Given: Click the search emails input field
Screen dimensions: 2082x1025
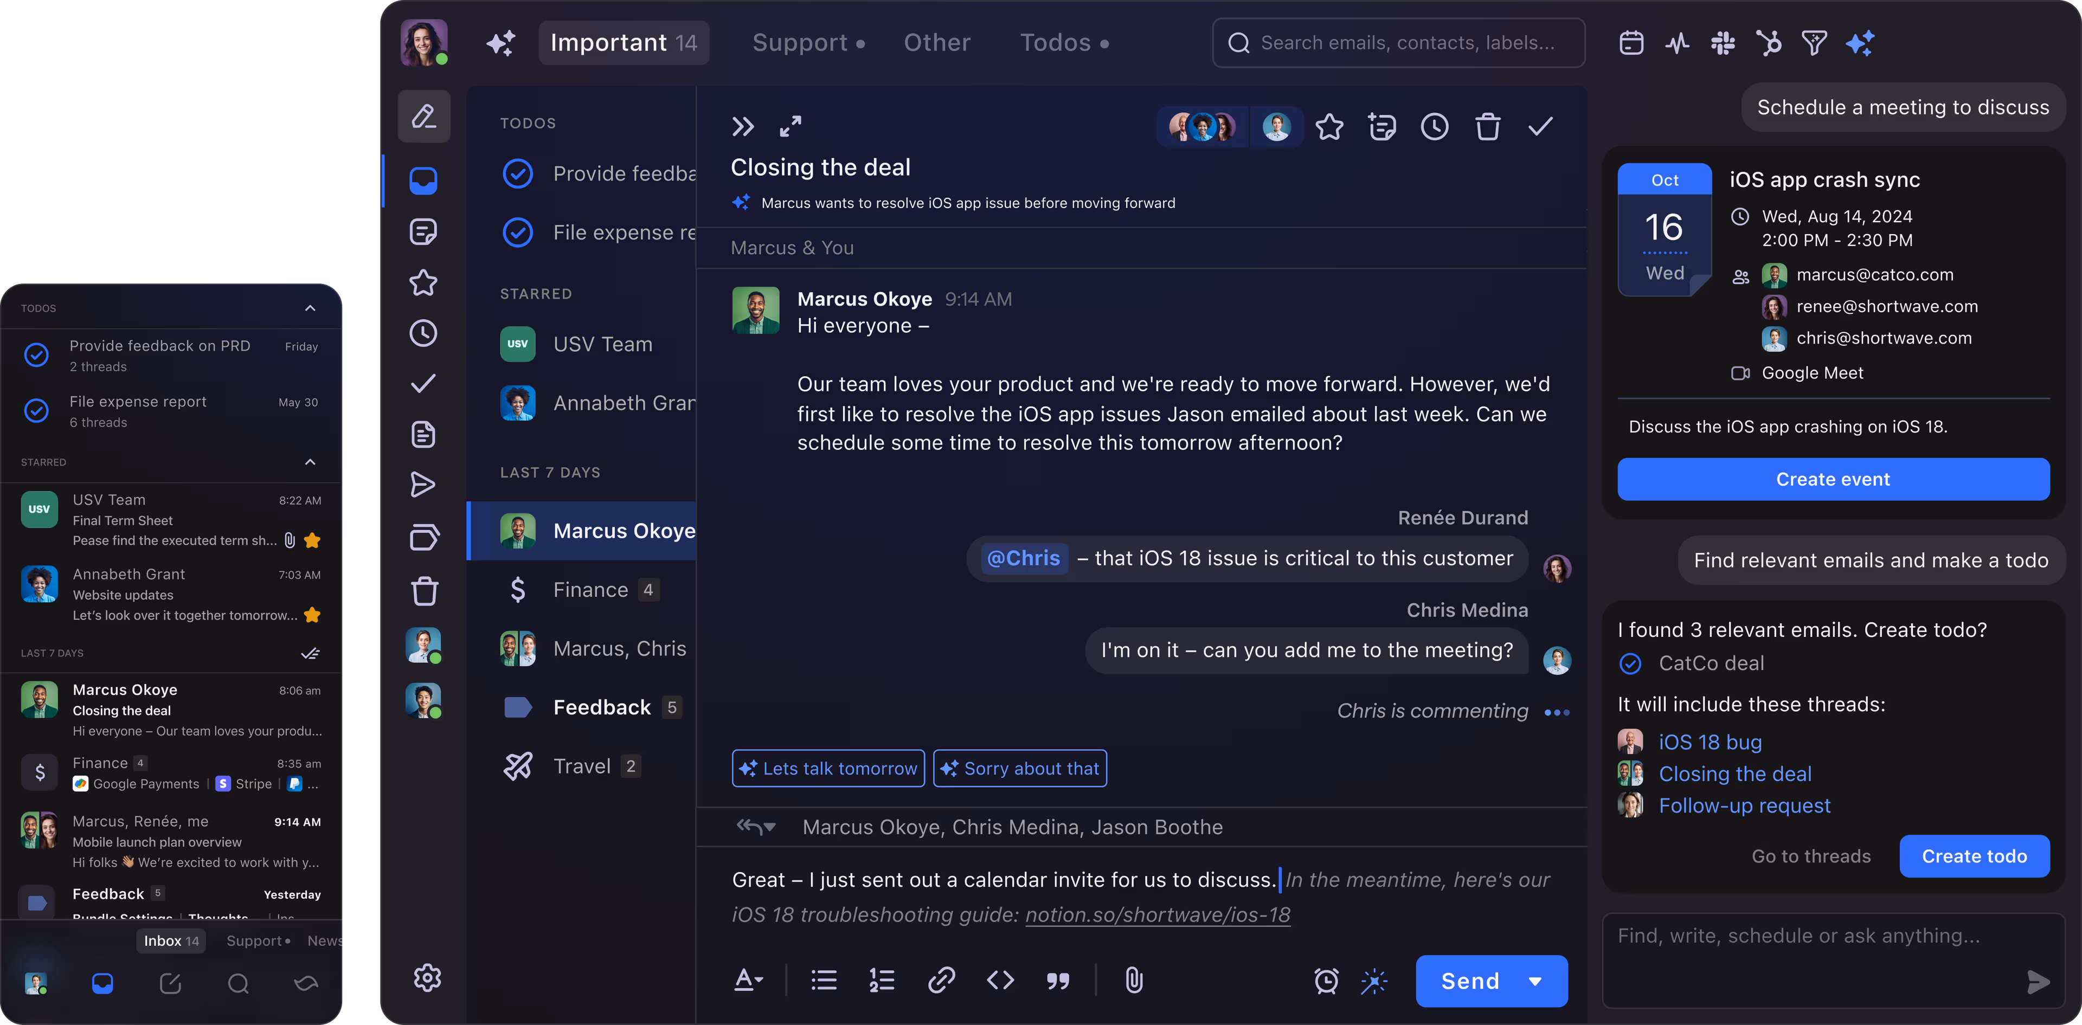Looking at the screenshot, I should (x=1398, y=43).
